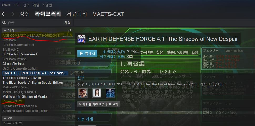Switch to the 상점 tab
The width and height of the screenshot is (255, 126).
pos(25,14)
